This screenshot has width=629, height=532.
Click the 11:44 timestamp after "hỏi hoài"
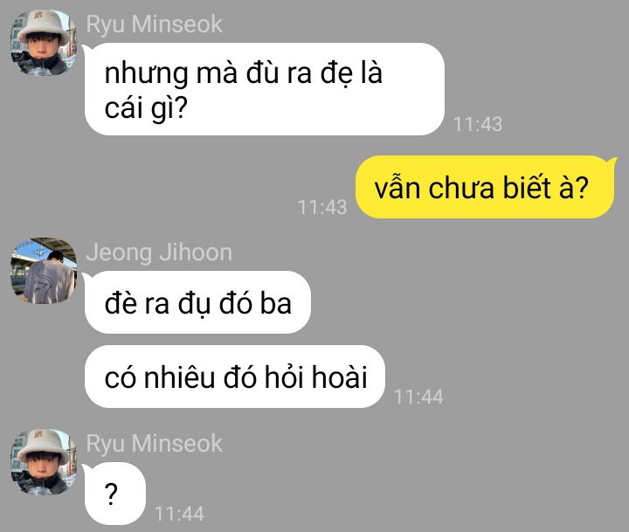pyautogui.click(x=418, y=397)
